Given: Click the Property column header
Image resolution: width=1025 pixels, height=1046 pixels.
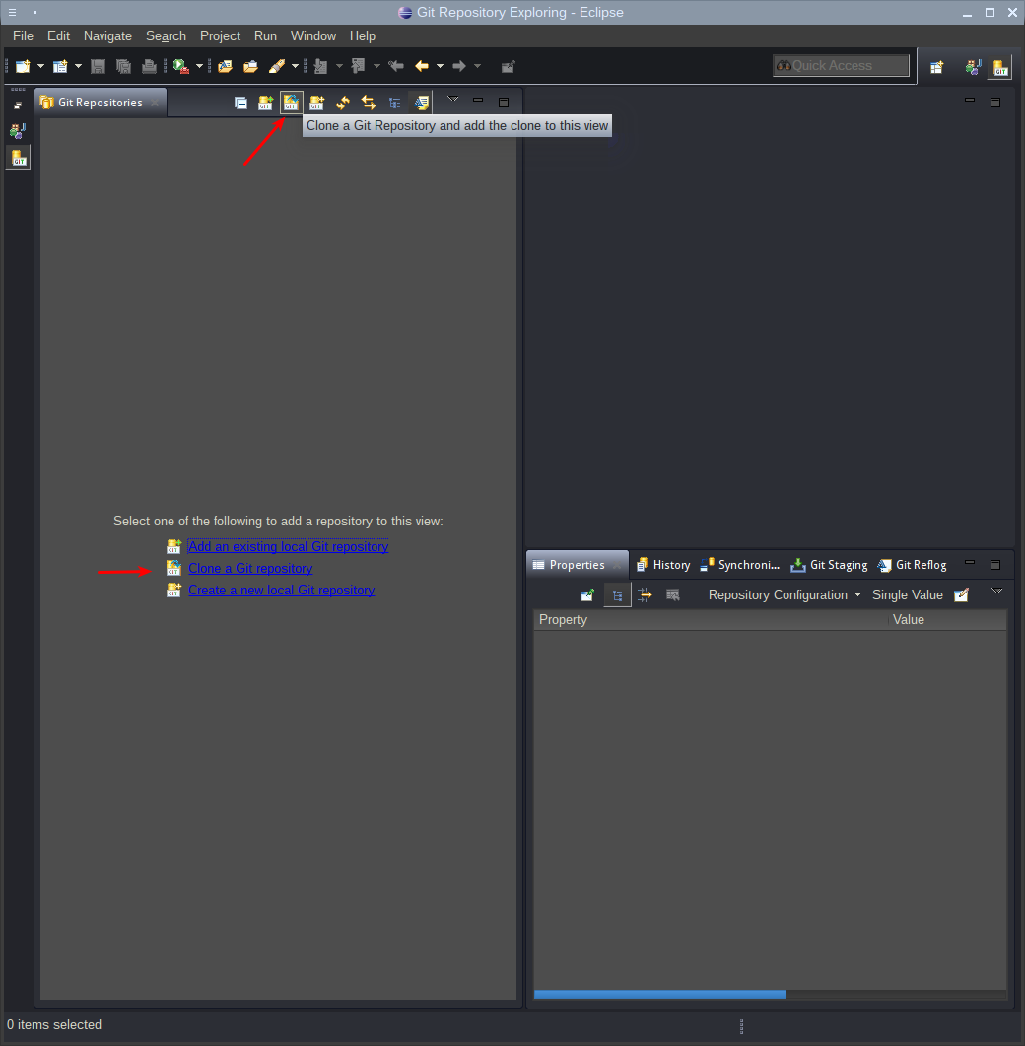Looking at the screenshot, I should coord(712,620).
